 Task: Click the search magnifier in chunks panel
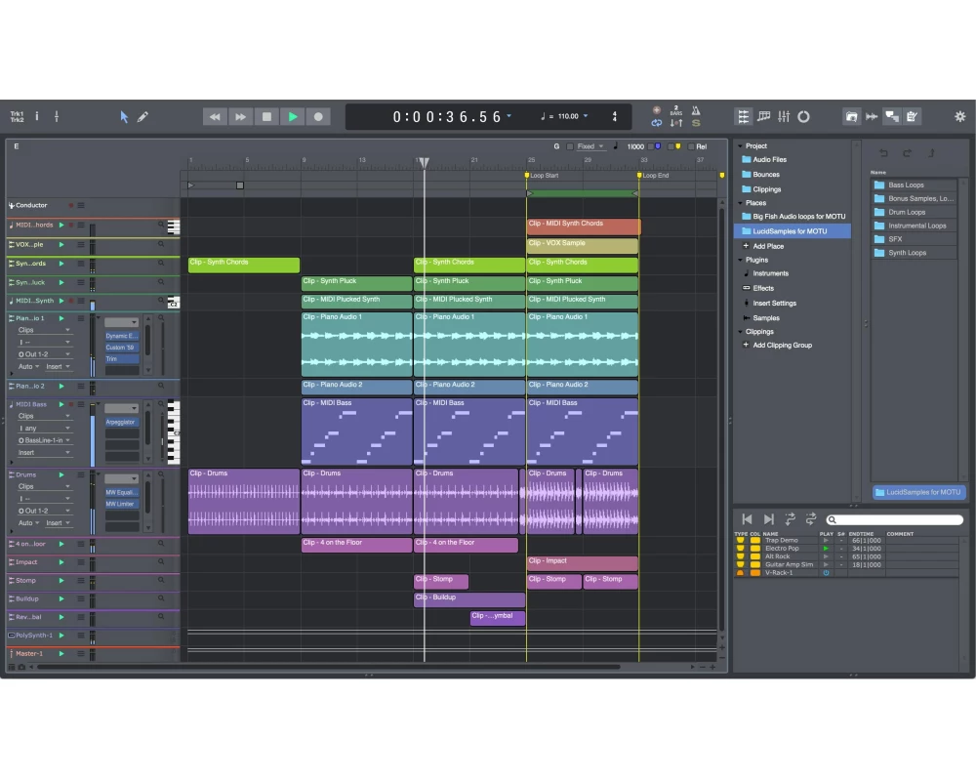coord(833,520)
